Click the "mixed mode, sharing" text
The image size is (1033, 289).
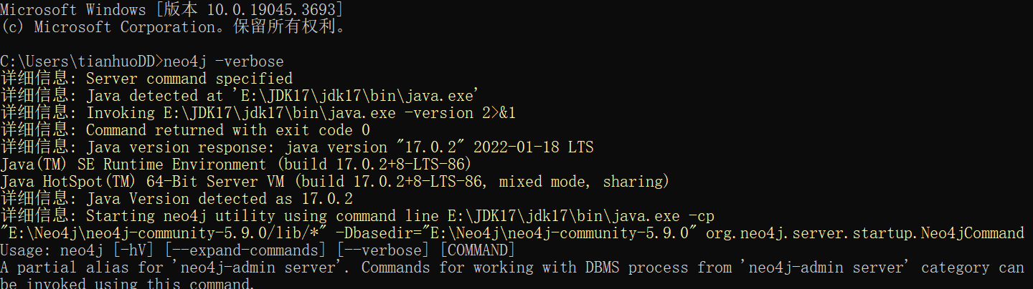tap(583, 182)
